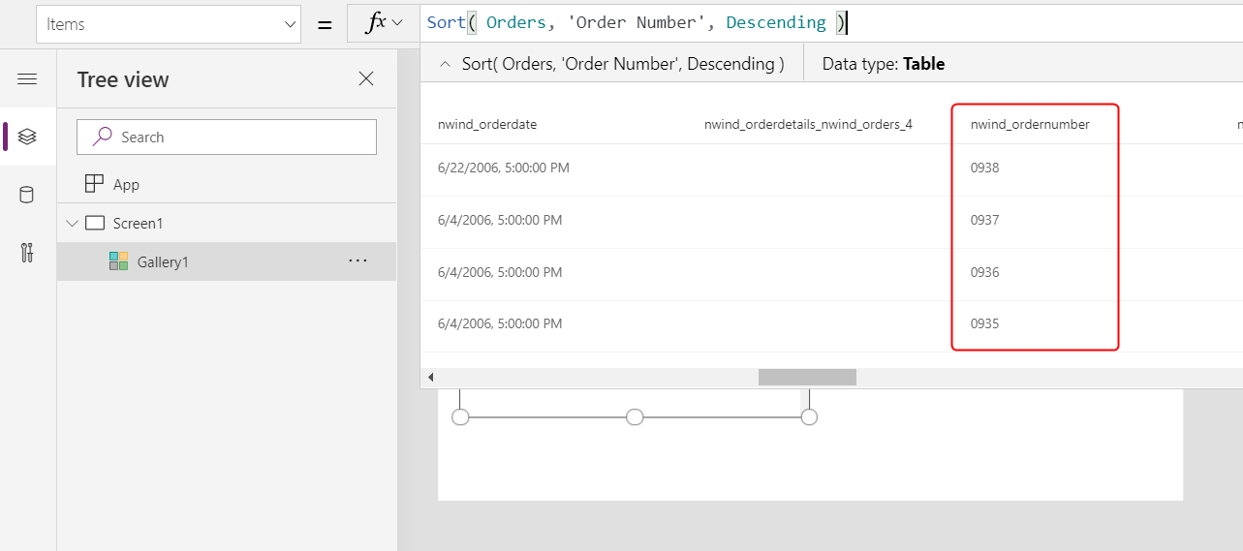Click the horizontal scrollbar left arrow
This screenshot has height=551, width=1243.
(x=430, y=378)
